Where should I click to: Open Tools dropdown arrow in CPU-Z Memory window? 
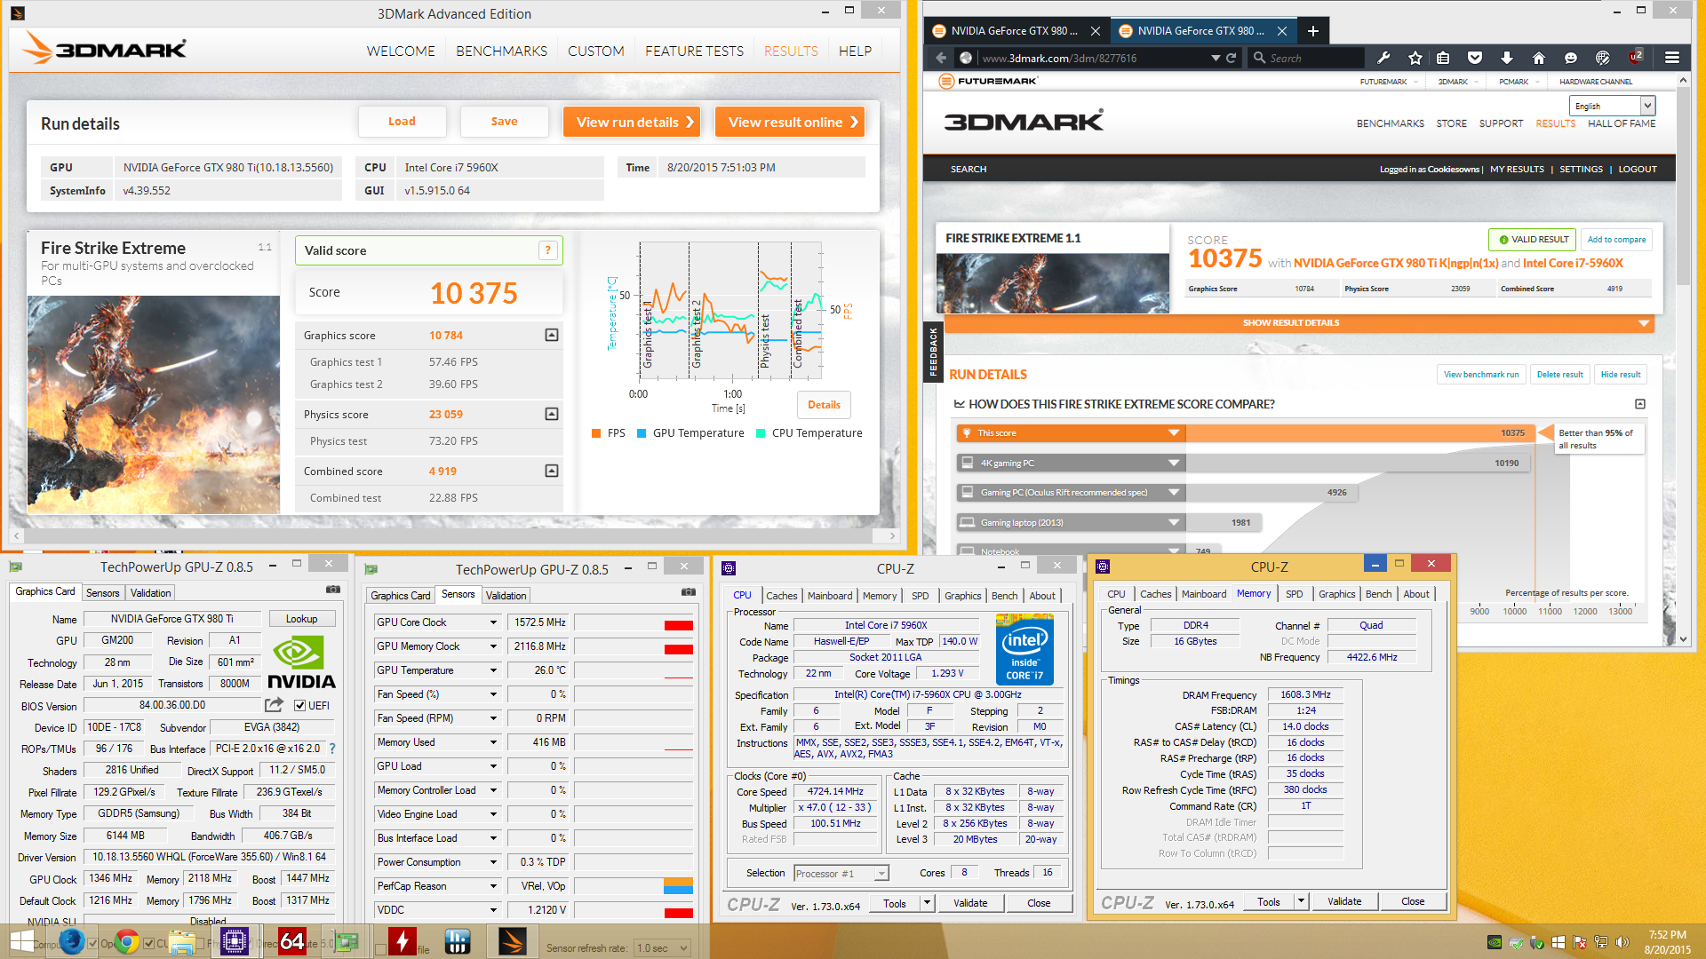tap(1301, 901)
